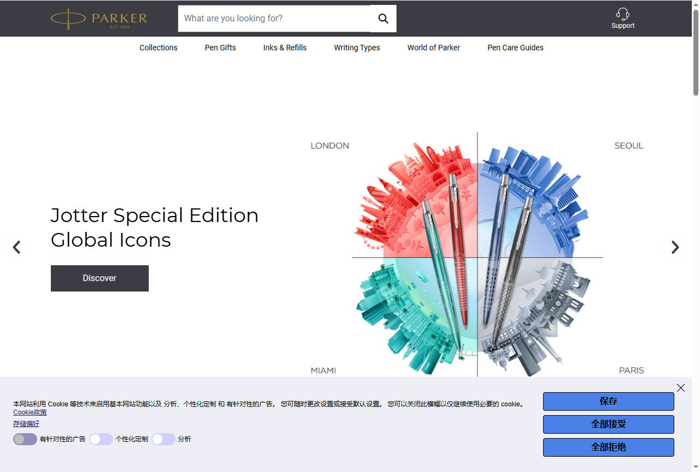Open the Cookie政策 link
This screenshot has height=472, width=700.
coord(30,412)
